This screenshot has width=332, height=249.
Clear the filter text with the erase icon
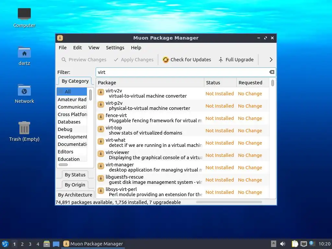pos(272,72)
